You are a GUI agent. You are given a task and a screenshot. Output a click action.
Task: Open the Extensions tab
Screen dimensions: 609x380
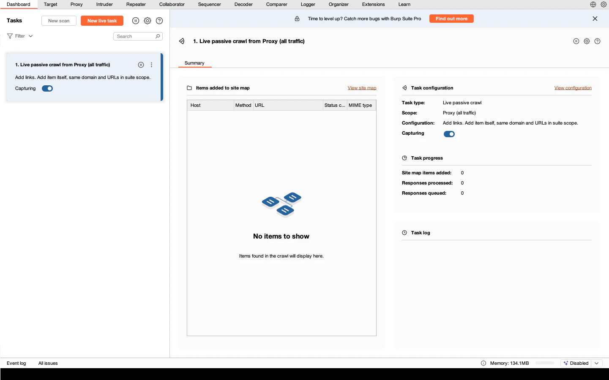(373, 4)
